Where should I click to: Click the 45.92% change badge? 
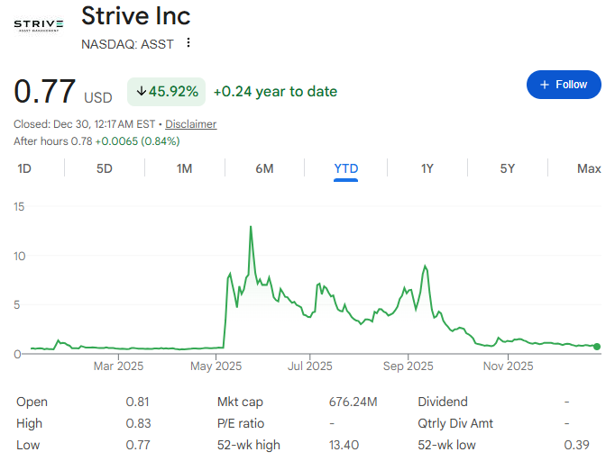[166, 92]
